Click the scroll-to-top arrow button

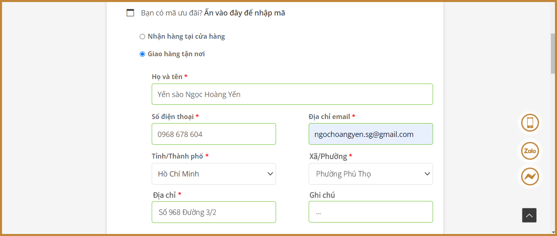(x=529, y=215)
